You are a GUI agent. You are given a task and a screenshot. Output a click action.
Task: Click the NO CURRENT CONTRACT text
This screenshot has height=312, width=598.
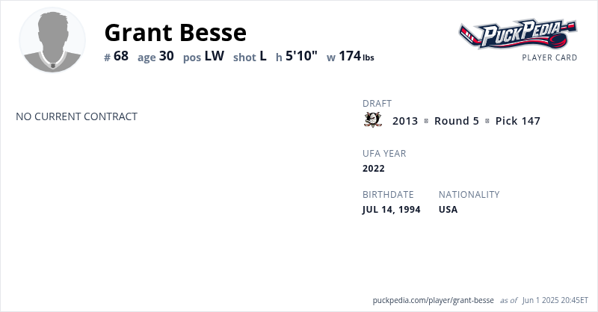tap(76, 116)
